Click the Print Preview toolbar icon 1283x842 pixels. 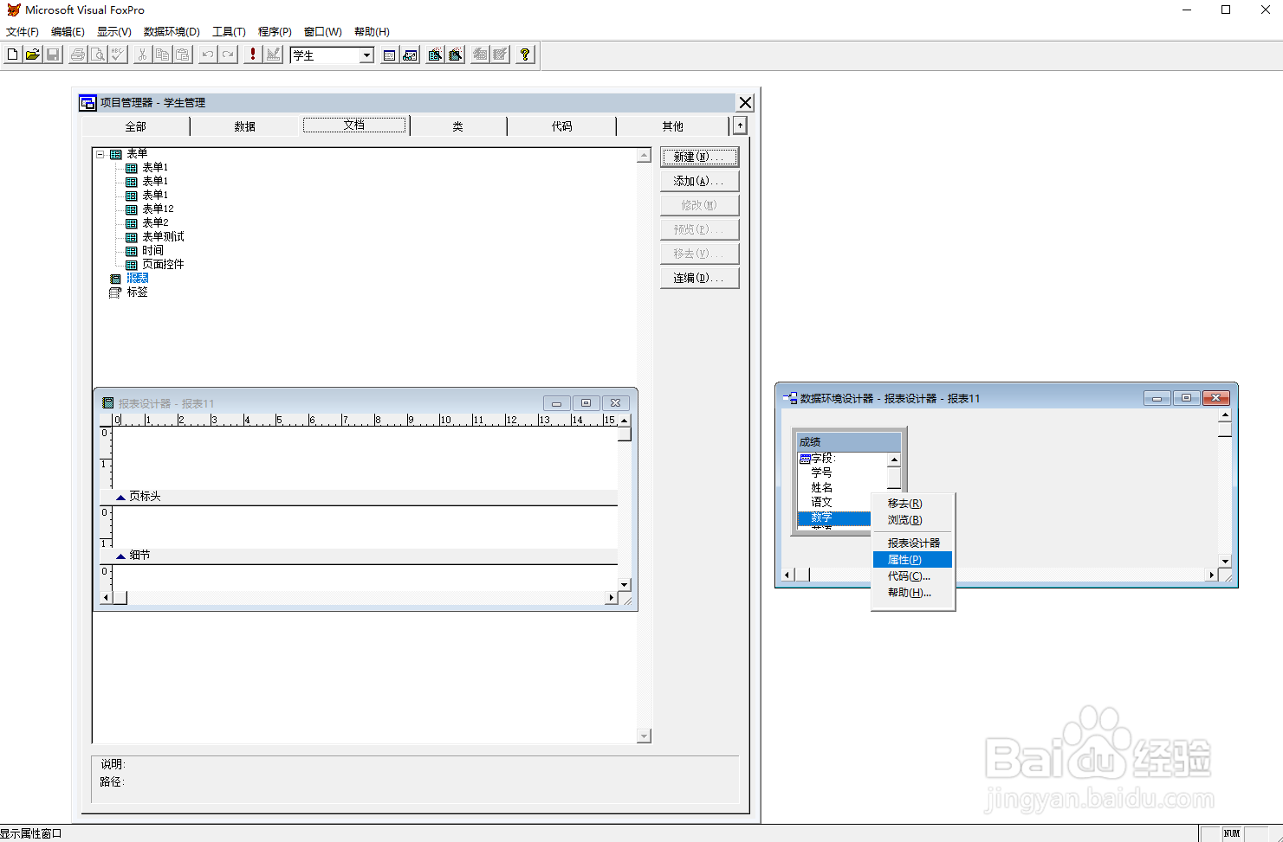tap(98, 55)
